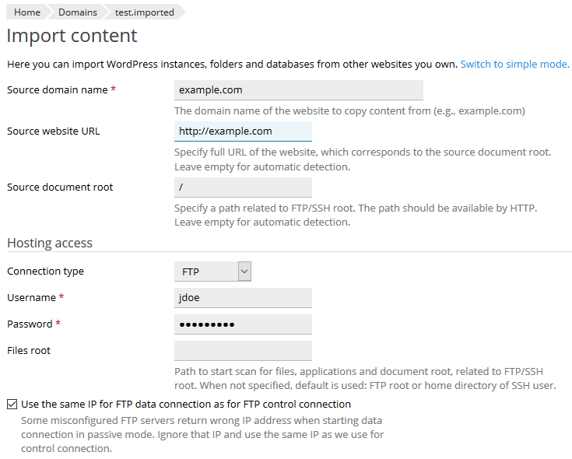Click the "Use the same IP" label text
This screenshot has height=459, width=572.
[x=186, y=405]
